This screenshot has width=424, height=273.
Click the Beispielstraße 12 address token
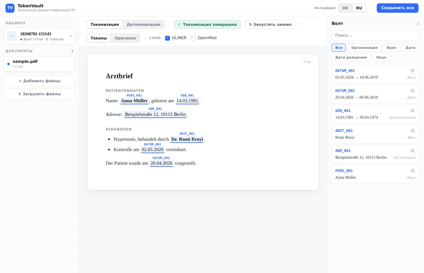pyautogui.click(x=155, y=114)
